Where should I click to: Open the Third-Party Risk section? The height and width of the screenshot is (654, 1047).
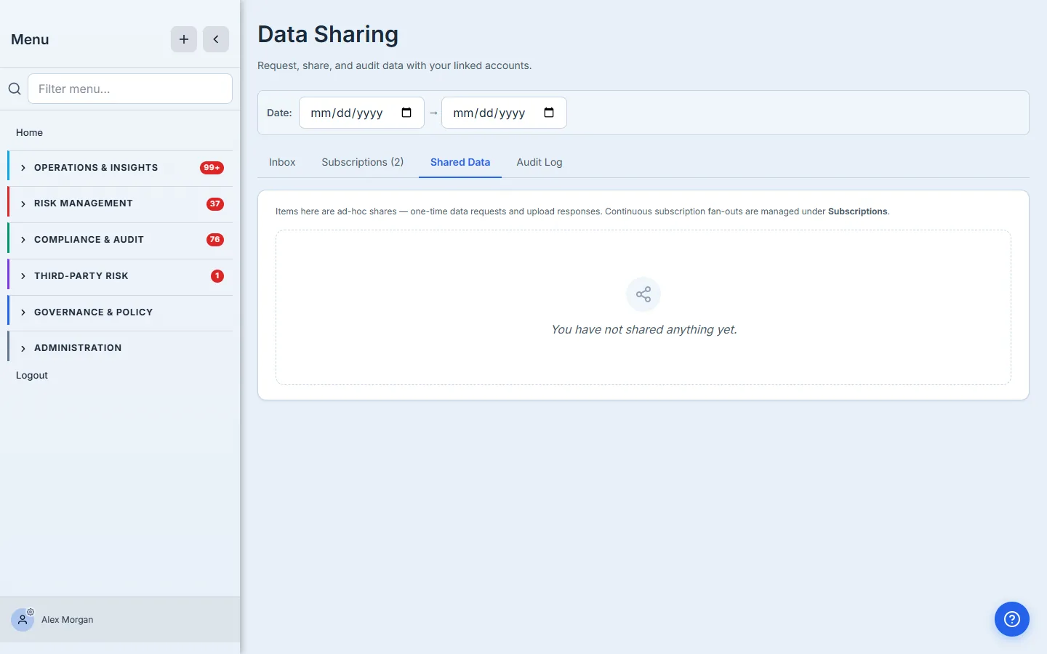(x=121, y=276)
